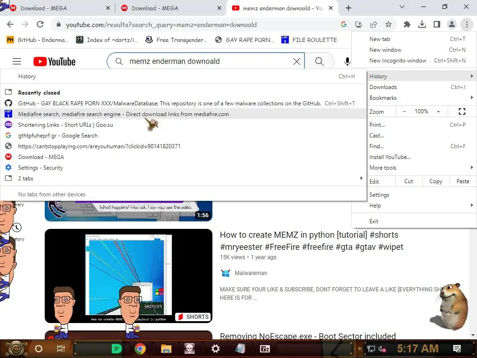The width and height of the screenshot is (477, 358).
Task: Click the YouTube search magnifier button
Action: tap(319, 62)
